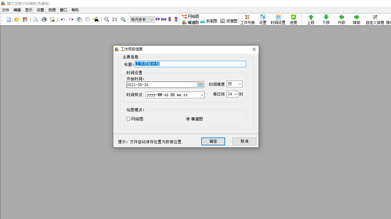
Task: Click the 1:1 zoom reset icon
Action: [x=115, y=19]
